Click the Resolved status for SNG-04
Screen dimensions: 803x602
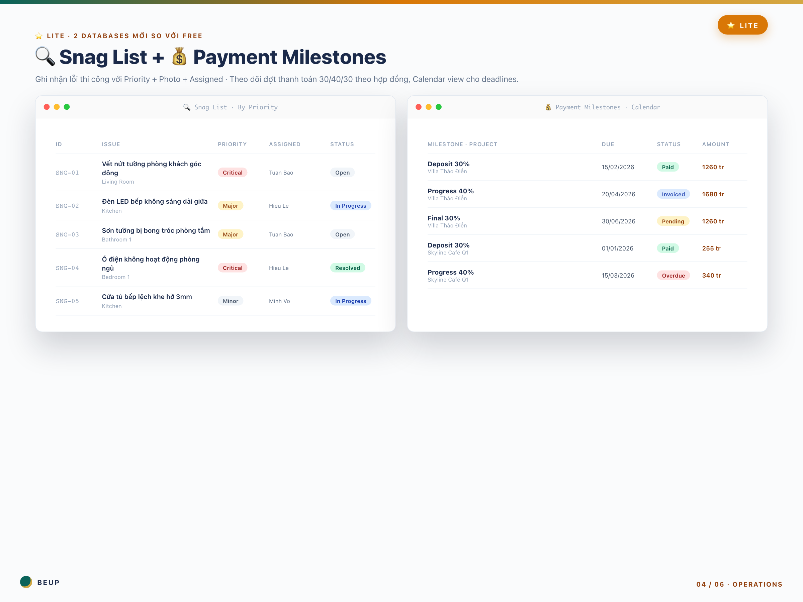click(x=347, y=268)
